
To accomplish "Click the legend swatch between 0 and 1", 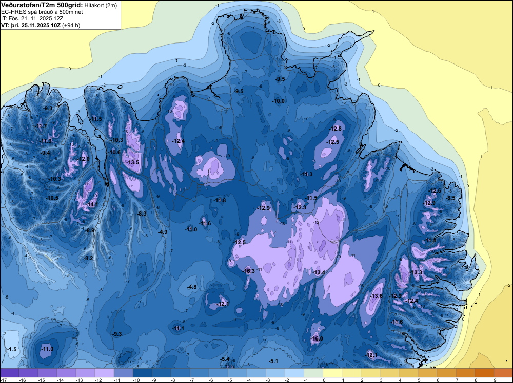I will (332, 373).
